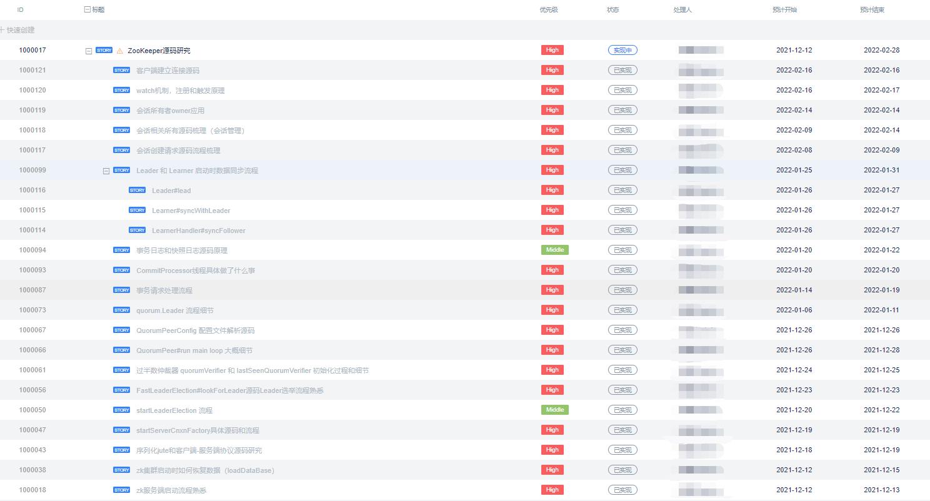
Task: Collapse all rows via the 标题 header toggle
Action: coord(87,10)
